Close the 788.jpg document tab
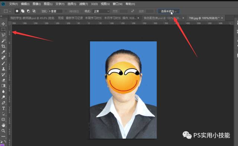238x146 pixels. pyautogui.click(x=222, y=18)
